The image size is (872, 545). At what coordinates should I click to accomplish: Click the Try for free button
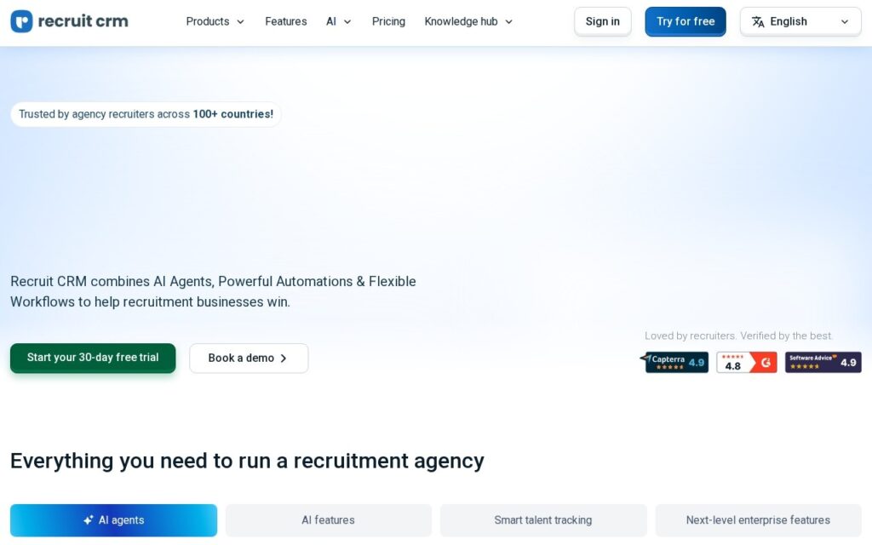coord(686,21)
